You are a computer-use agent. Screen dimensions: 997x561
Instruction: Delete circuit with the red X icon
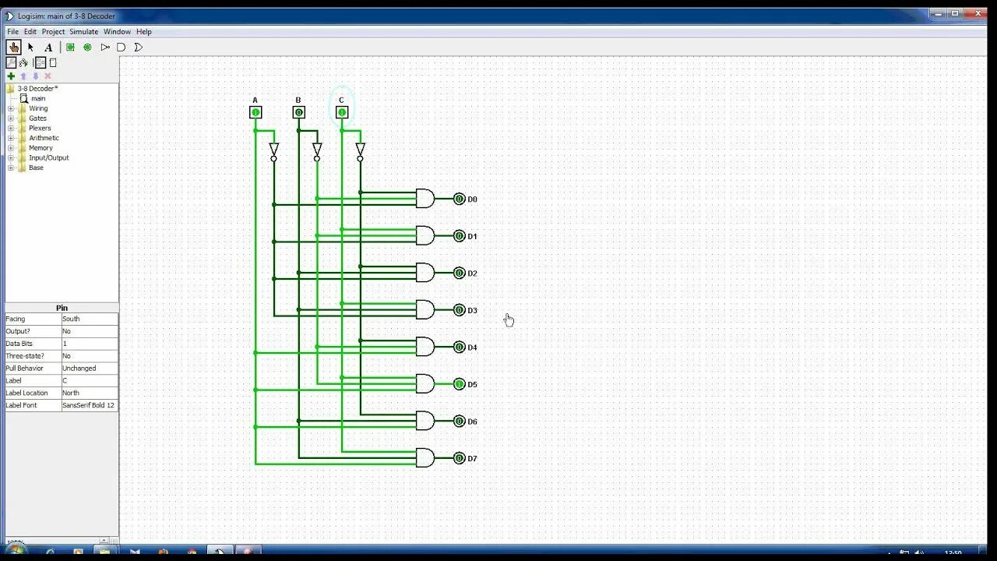pos(48,76)
